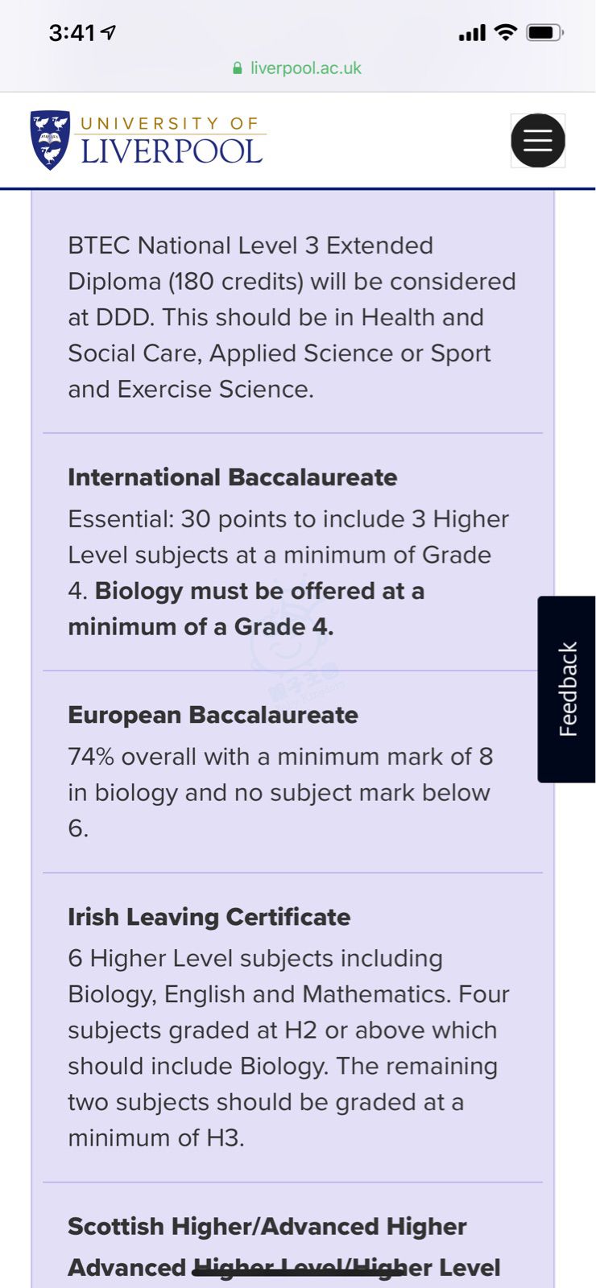The width and height of the screenshot is (596, 1288).
Task: Open the hamburger menu button
Action: (538, 141)
